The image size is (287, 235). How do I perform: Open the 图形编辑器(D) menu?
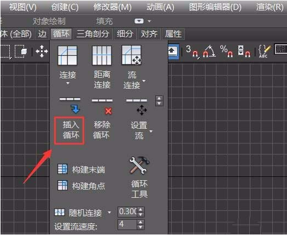coord(215,7)
